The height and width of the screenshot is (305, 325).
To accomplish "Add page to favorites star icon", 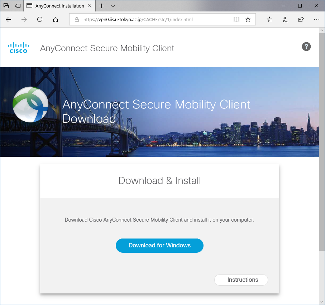I will click(x=248, y=19).
